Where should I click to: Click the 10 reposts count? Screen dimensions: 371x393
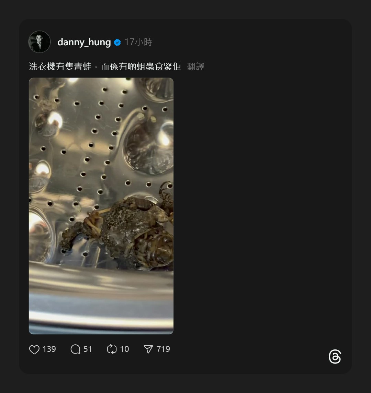pos(125,349)
